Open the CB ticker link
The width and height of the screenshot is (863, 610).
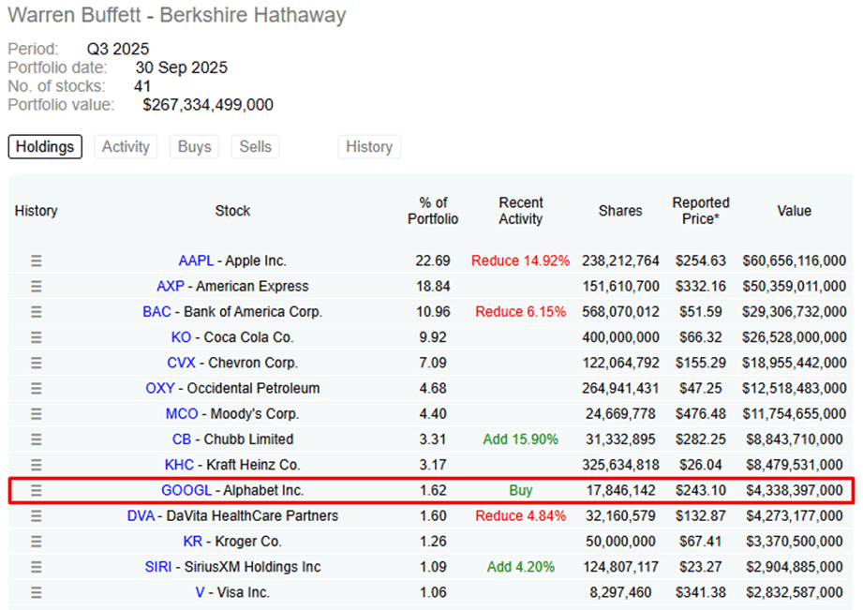tap(182, 439)
